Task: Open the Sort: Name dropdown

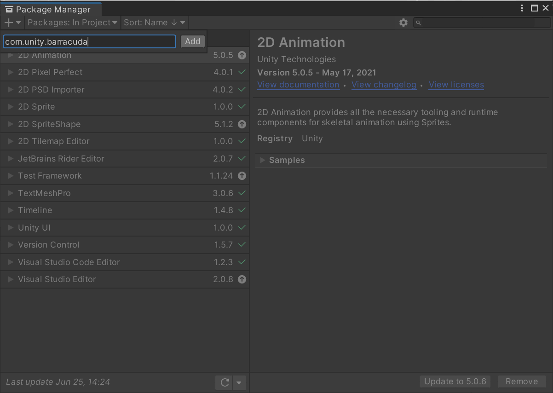Action: [154, 23]
